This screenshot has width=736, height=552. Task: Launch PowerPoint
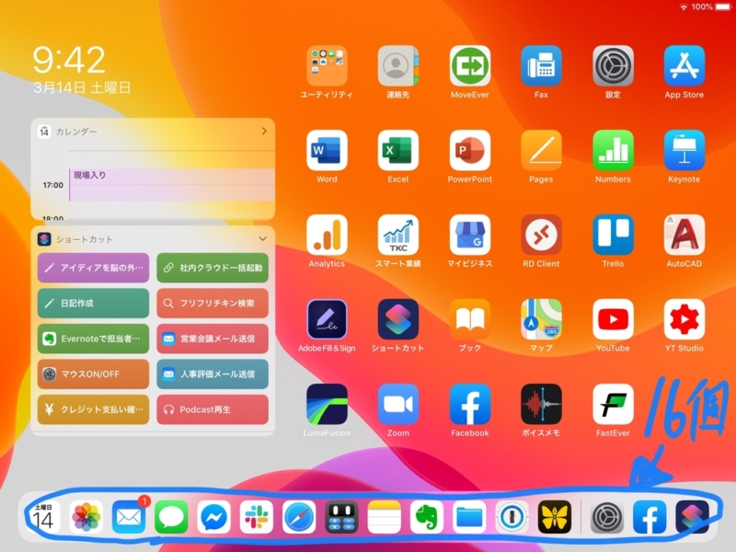point(470,150)
